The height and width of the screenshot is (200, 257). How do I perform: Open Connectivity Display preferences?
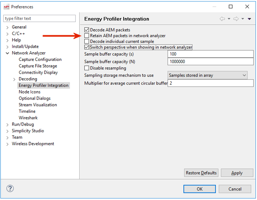(x=38, y=73)
